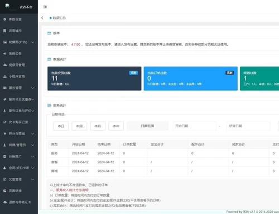The image size is (279, 214).
Task: Expand the 轮播图(广告) submenu chevron
Action: 33,42
